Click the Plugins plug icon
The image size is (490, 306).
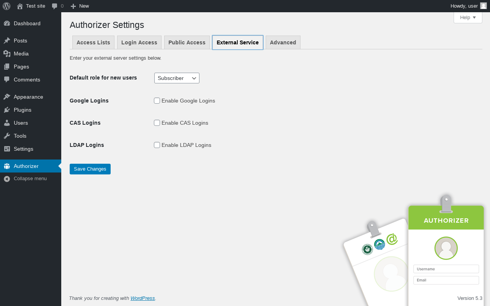(x=7, y=110)
